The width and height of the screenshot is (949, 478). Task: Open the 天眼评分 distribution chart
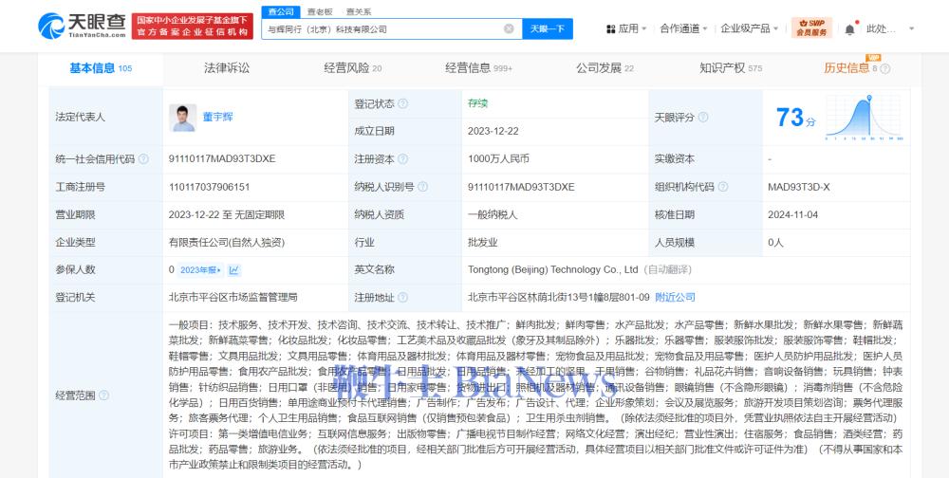pos(865,118)
